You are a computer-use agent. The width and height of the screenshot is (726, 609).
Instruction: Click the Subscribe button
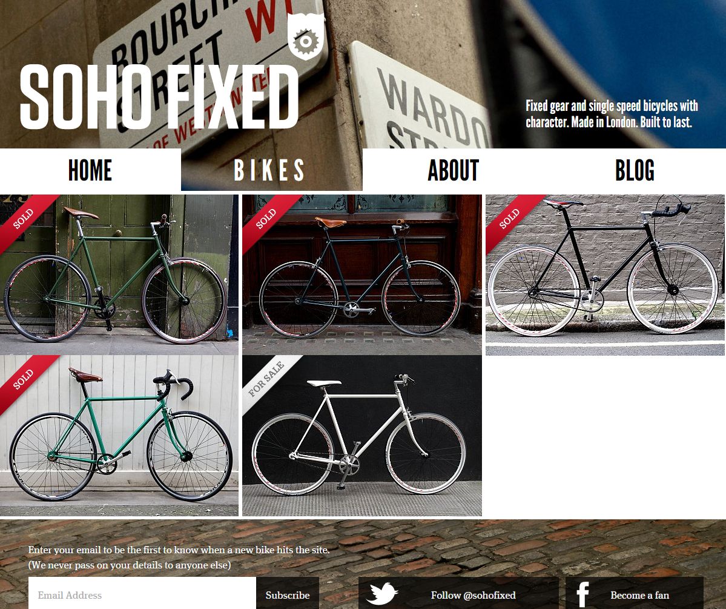(x=288, y=595)
